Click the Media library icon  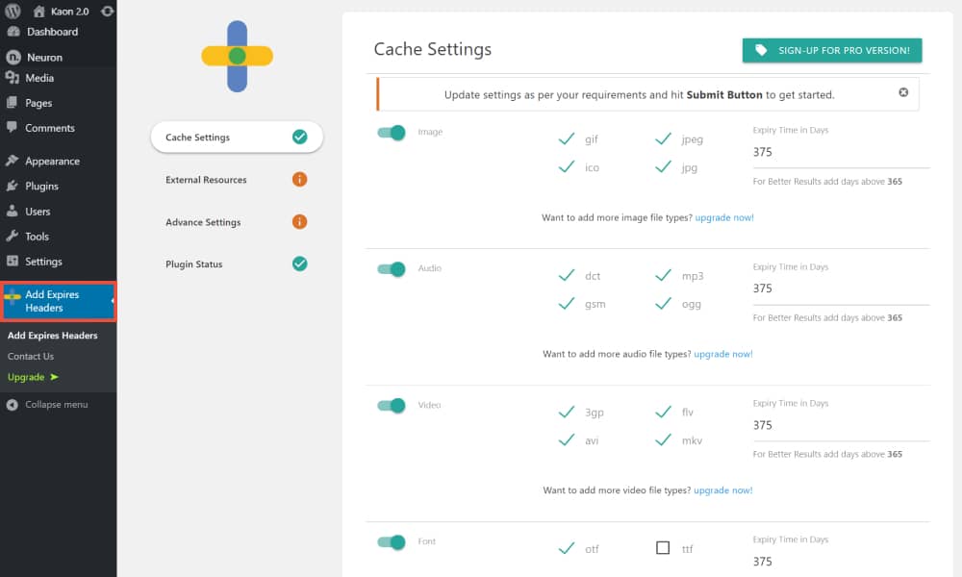tap(13, 78)
